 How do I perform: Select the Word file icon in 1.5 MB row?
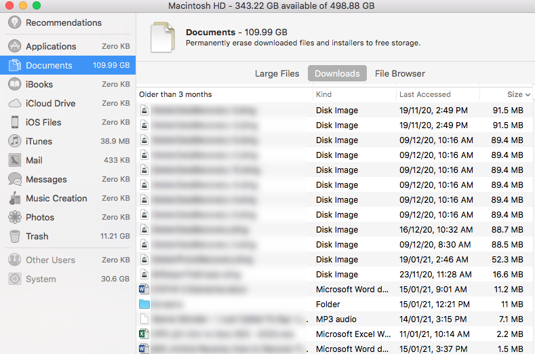pos(144,349)
